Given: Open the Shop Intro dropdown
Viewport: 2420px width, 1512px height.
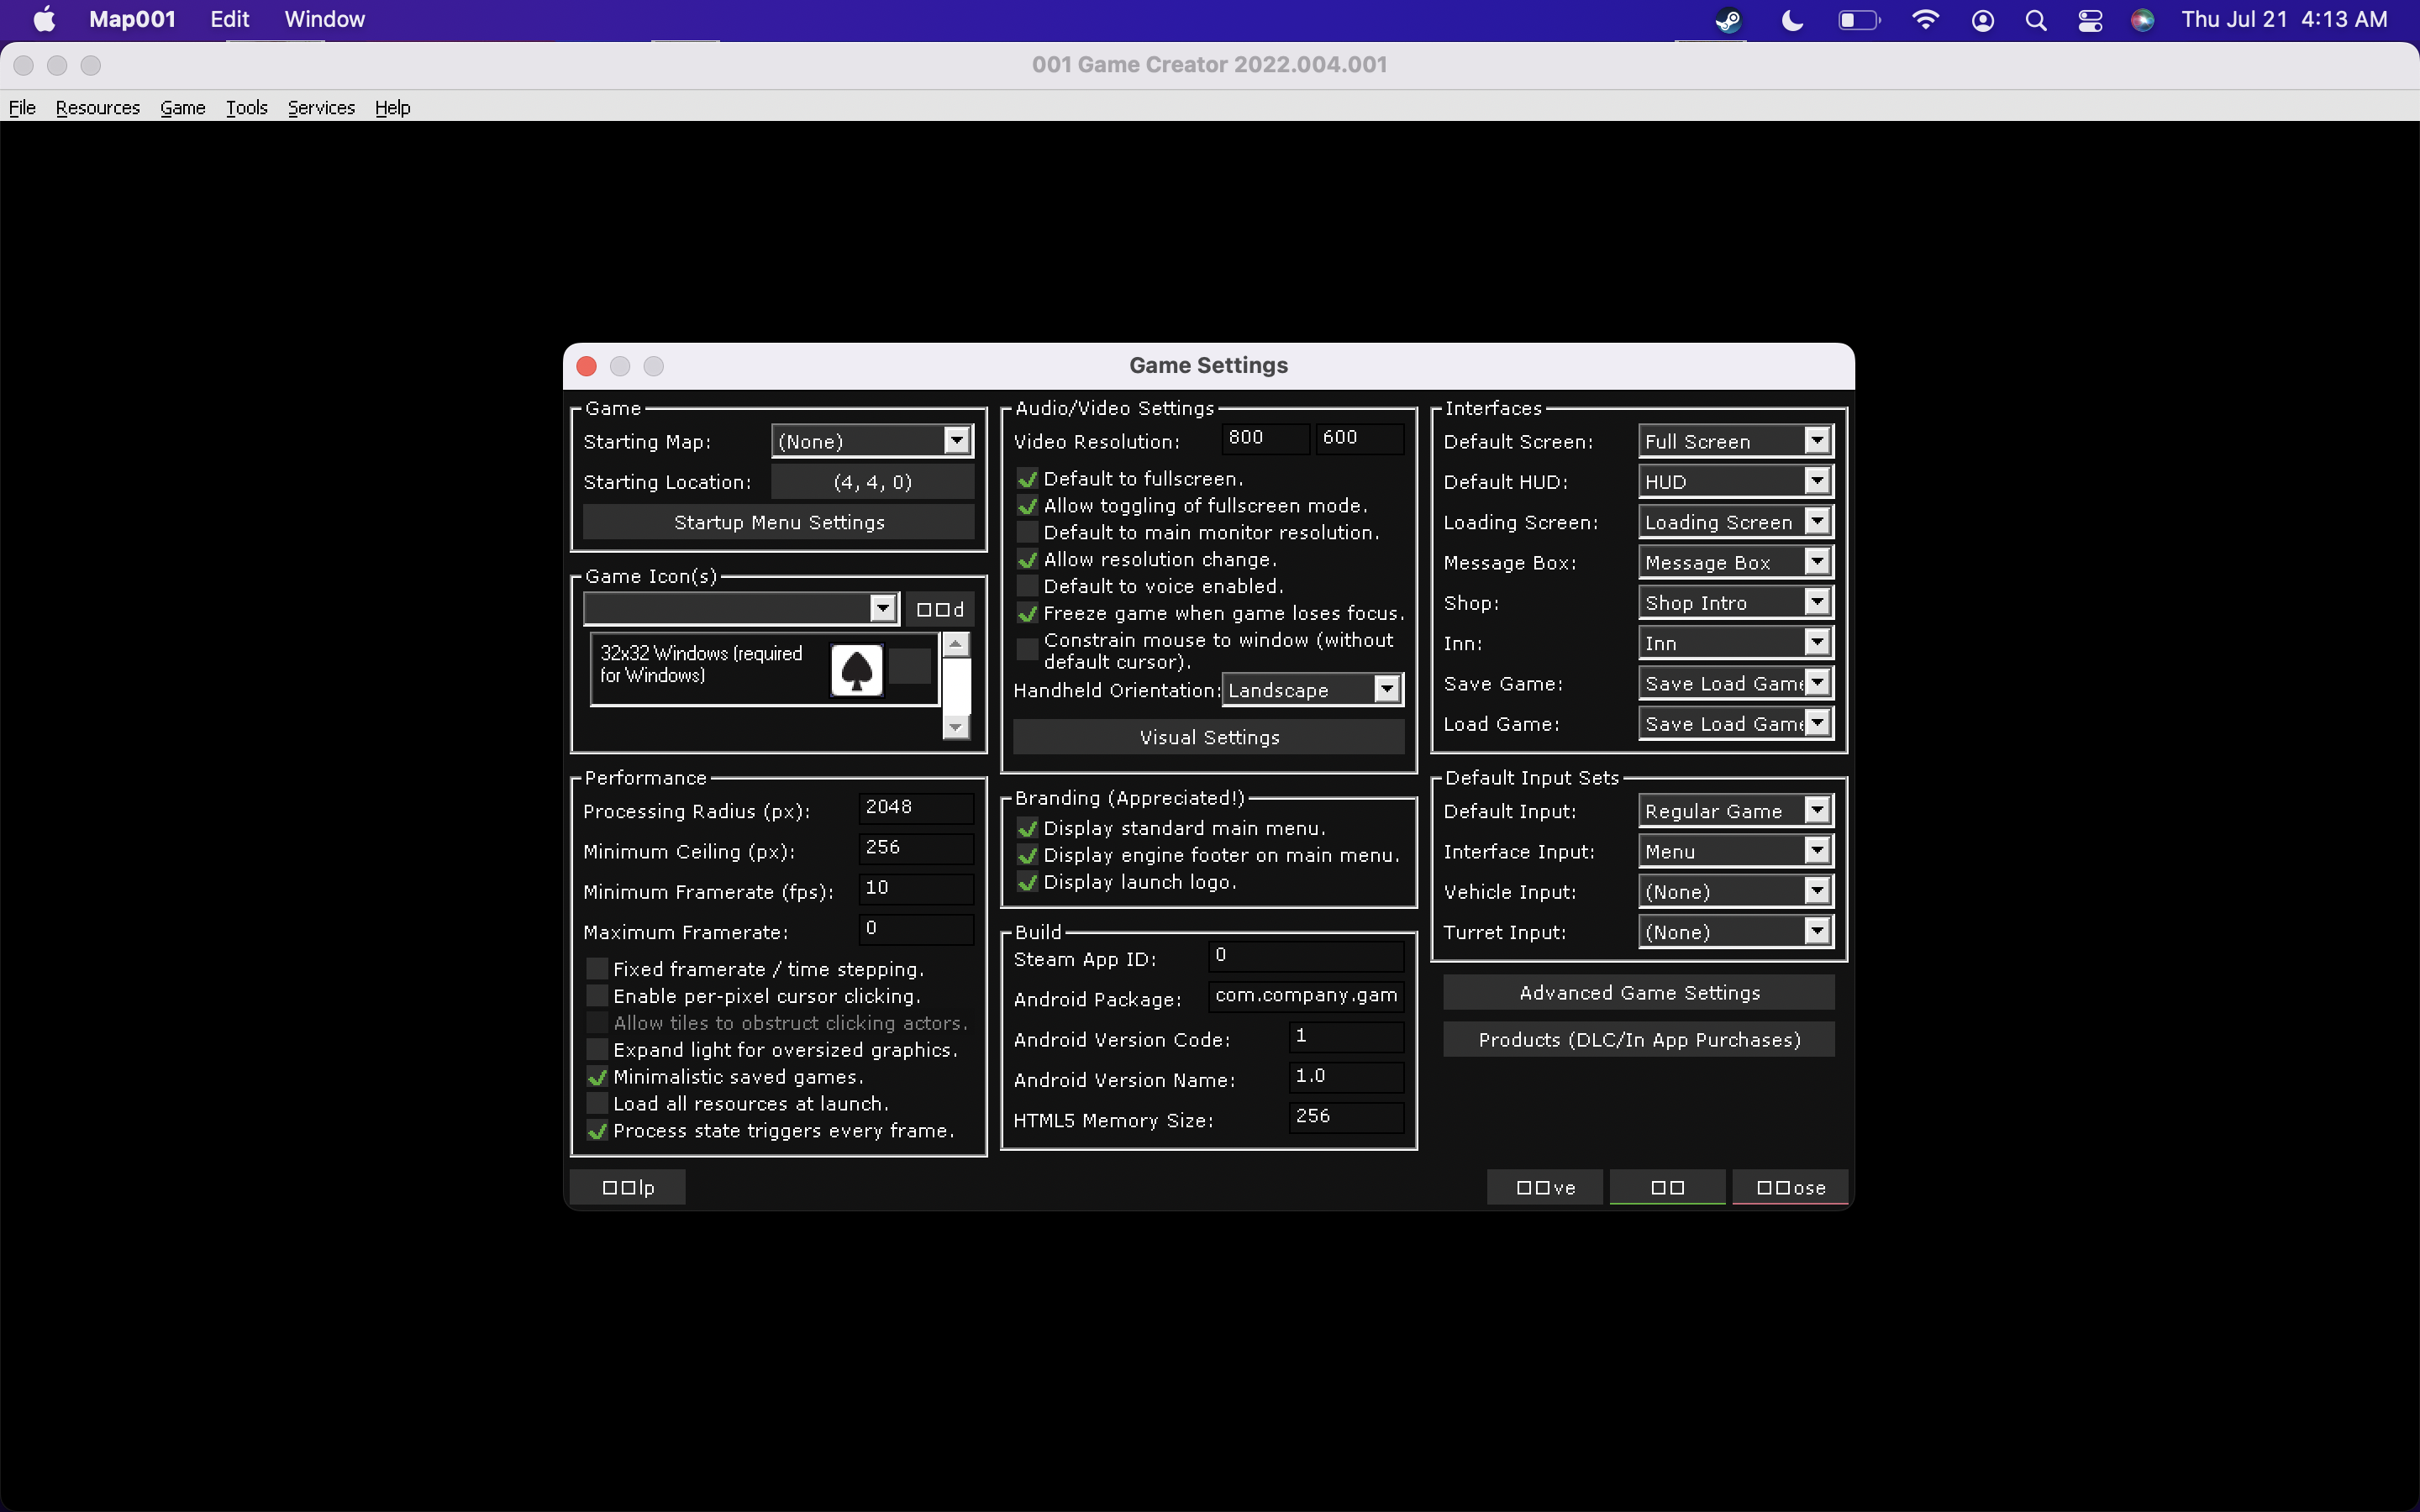Looking at the screenshot, I should 1735,603.
